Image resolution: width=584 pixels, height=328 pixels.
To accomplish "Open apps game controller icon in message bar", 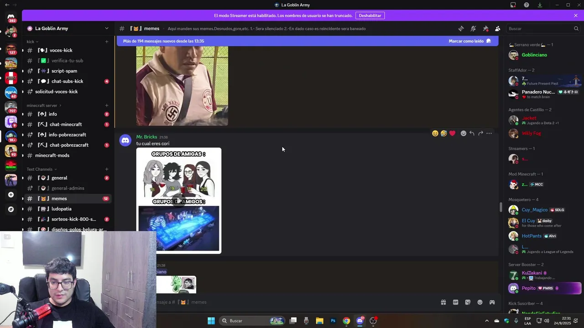I will (492, 302).
